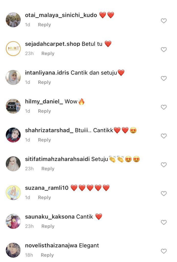Open sejadahcarpet.shop's NUR profile picture
This screenshot has width=177, height=262.
coord(13,48)
